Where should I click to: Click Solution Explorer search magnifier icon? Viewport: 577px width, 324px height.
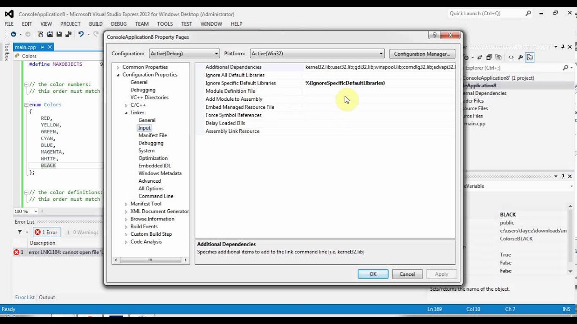[x=565, y=67]
